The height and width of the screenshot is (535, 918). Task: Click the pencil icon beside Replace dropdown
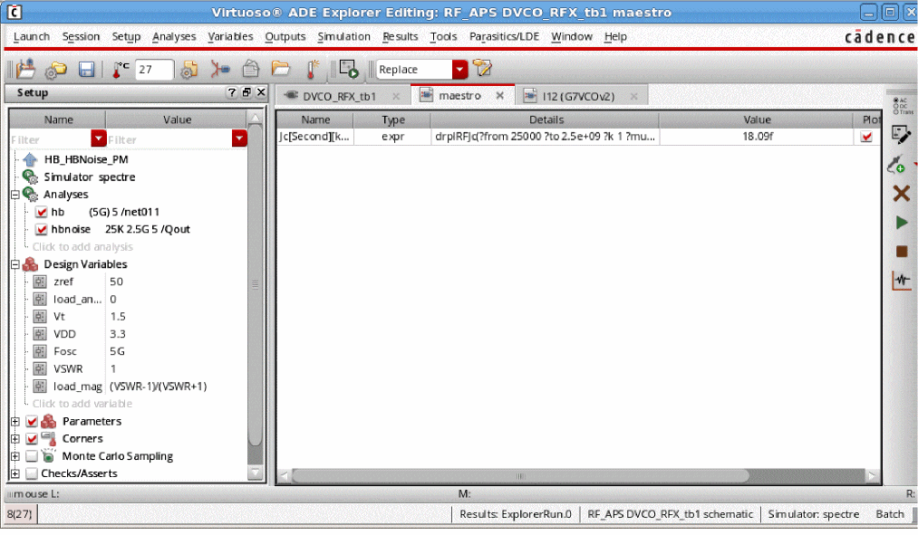482,68
